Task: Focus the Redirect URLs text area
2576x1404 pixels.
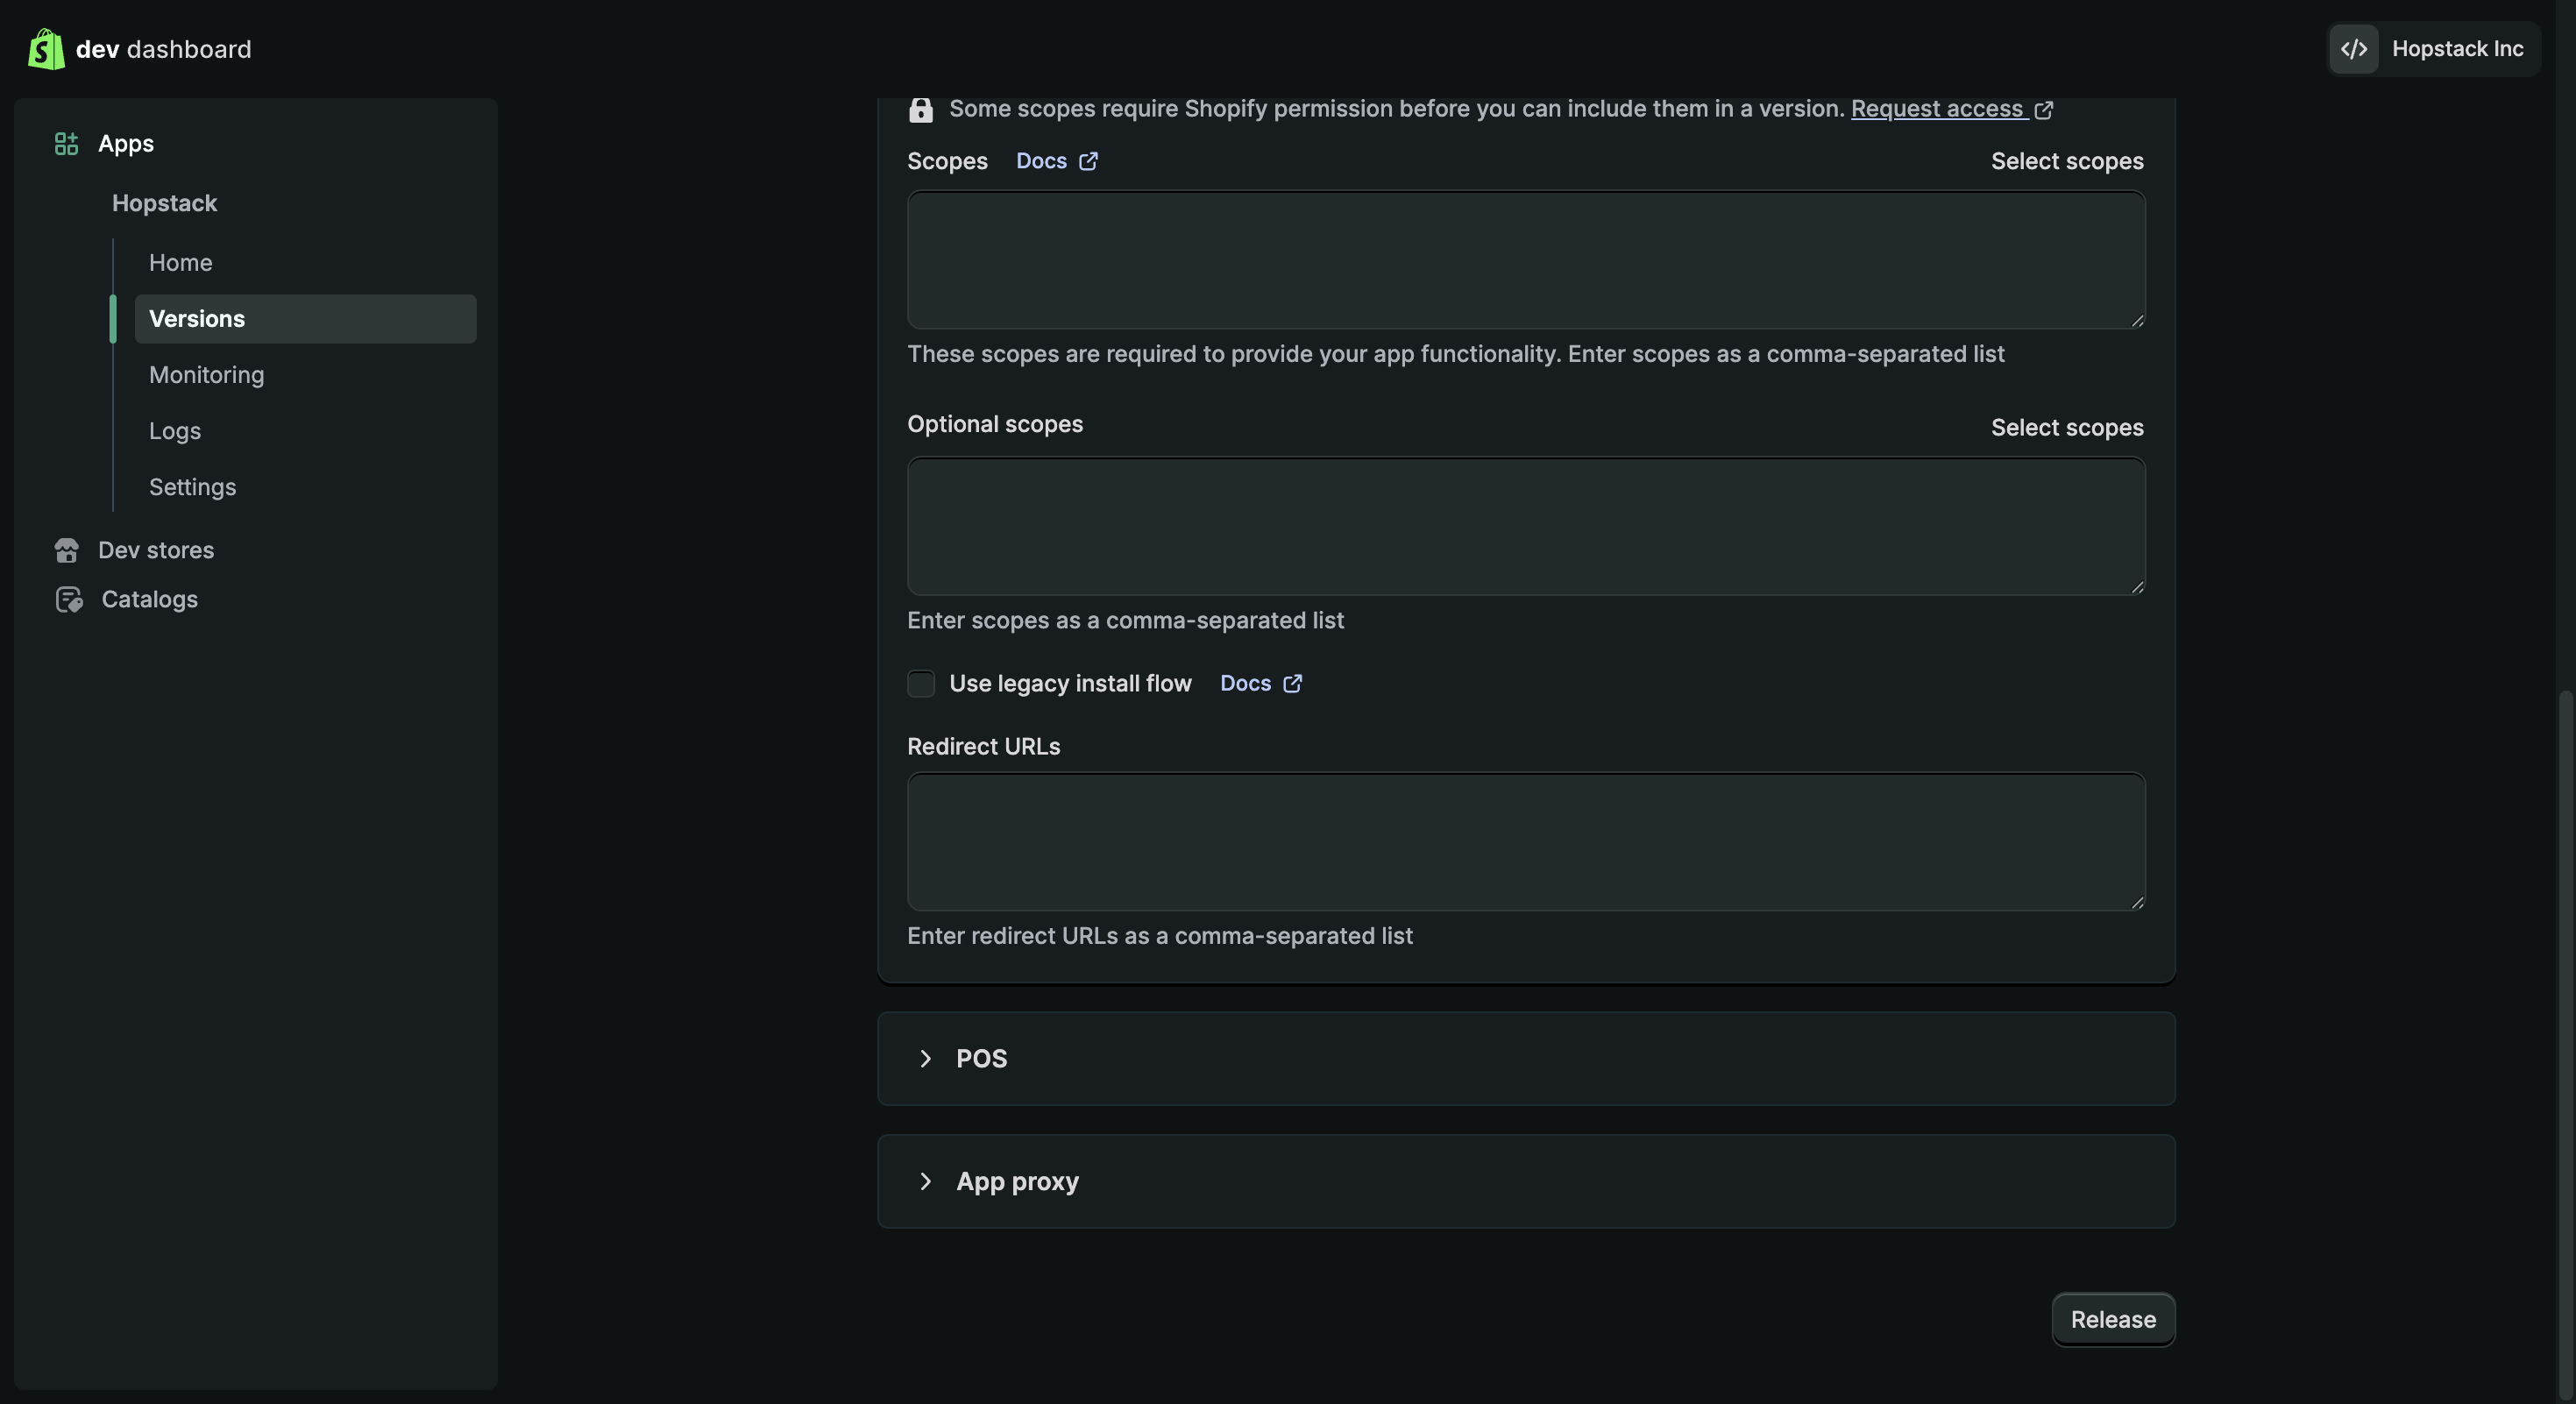Action: coord(1525,841)
